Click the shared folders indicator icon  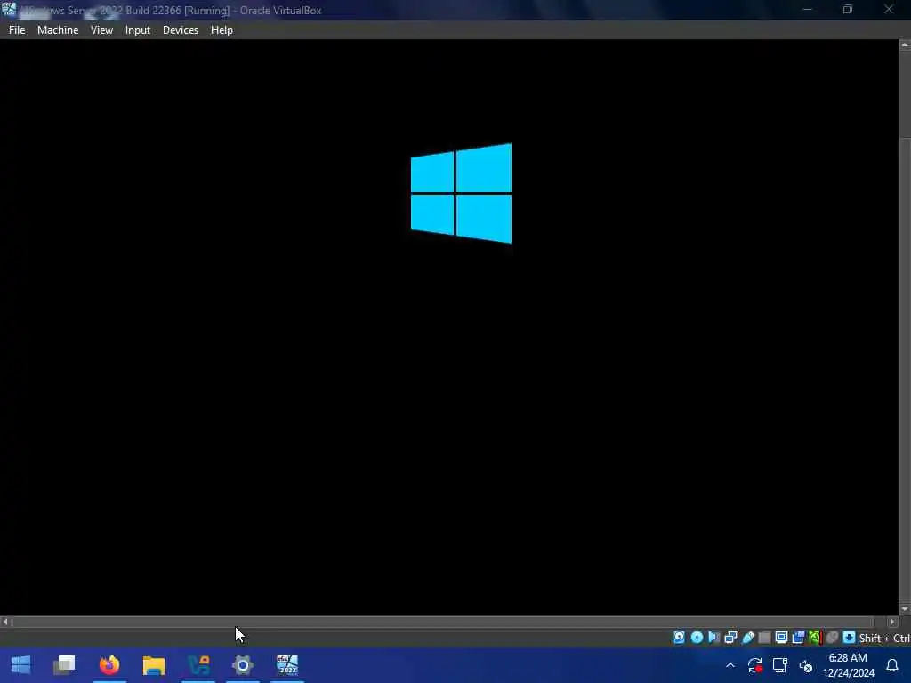click(x=764, y=638)
